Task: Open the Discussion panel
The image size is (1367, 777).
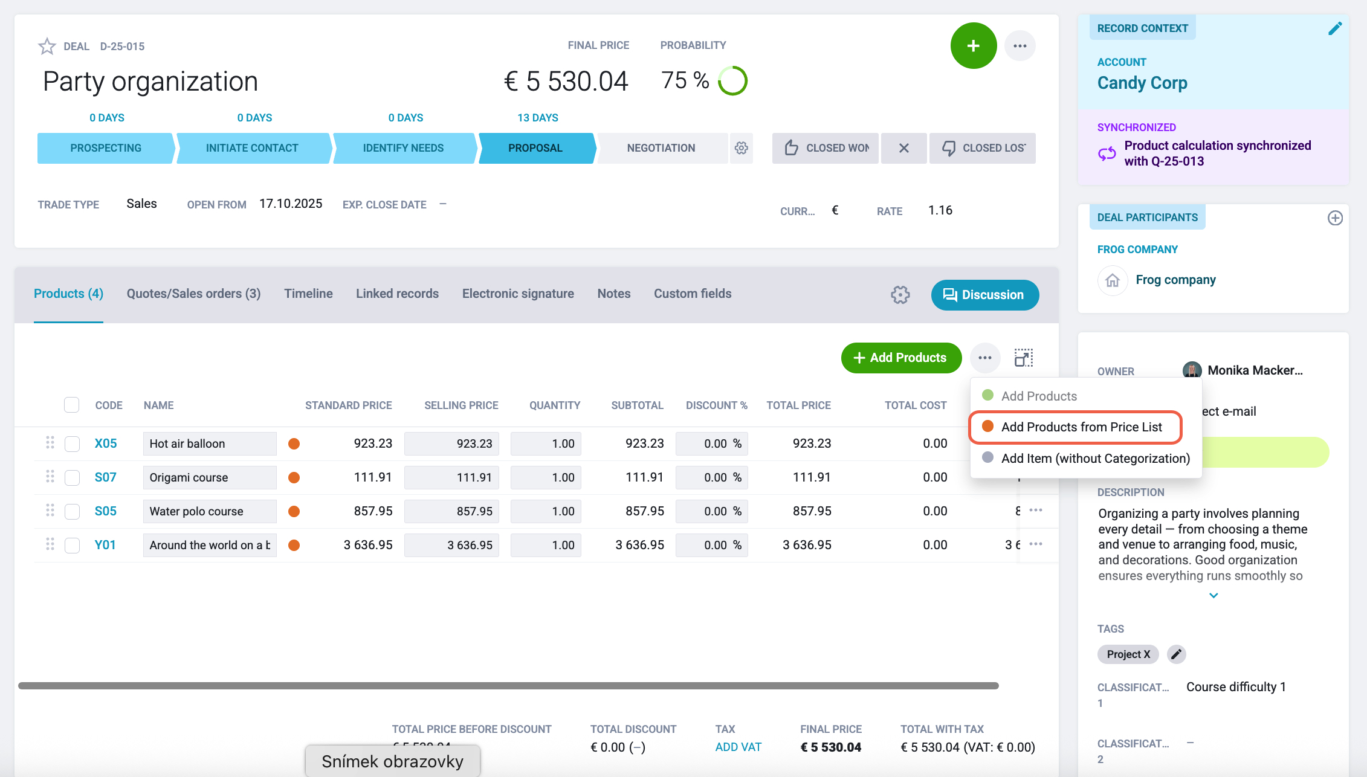Action: [x=985, y=295]
